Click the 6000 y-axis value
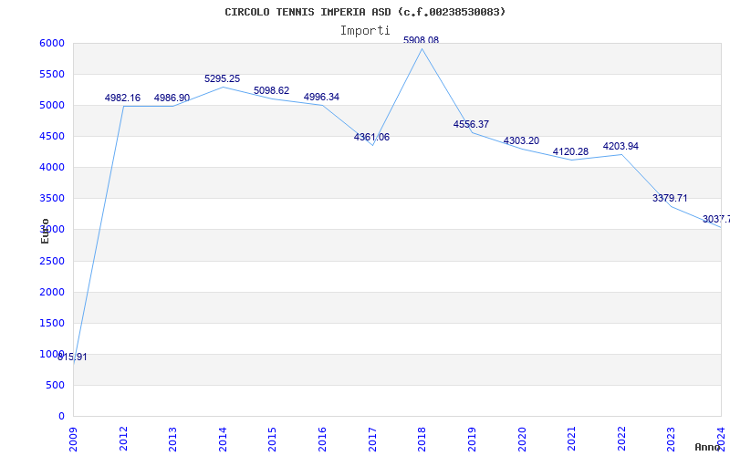This screenshot has width=730, height=456. [53, 43]
